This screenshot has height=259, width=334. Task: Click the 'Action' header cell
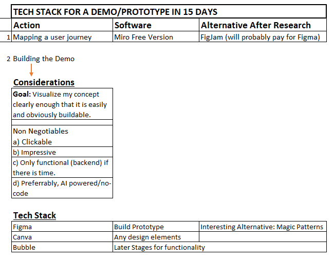[62, 25]
